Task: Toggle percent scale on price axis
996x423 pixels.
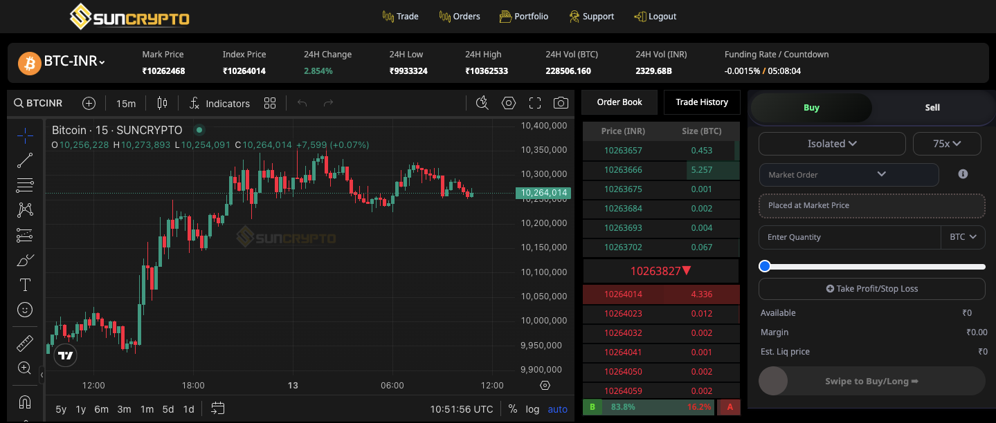Action: 512,408
